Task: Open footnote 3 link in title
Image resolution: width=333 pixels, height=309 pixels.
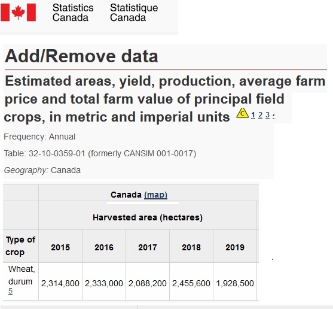Action: (x=268, y=115)
